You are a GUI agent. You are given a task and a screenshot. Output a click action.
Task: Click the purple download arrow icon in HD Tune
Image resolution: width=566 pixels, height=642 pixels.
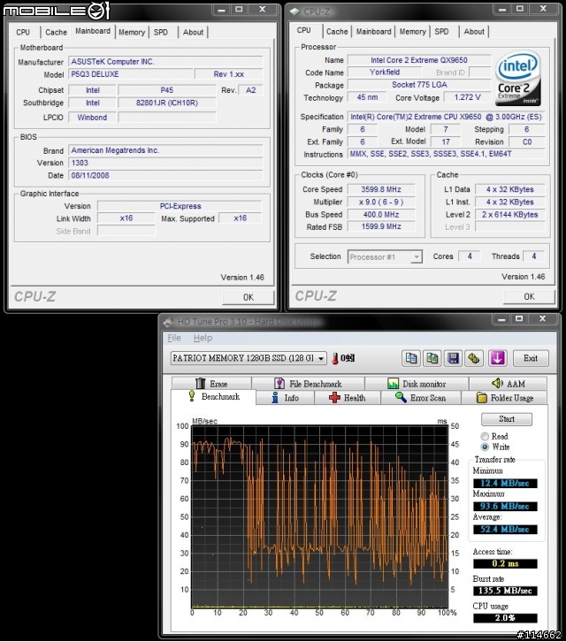pos(498,358)
